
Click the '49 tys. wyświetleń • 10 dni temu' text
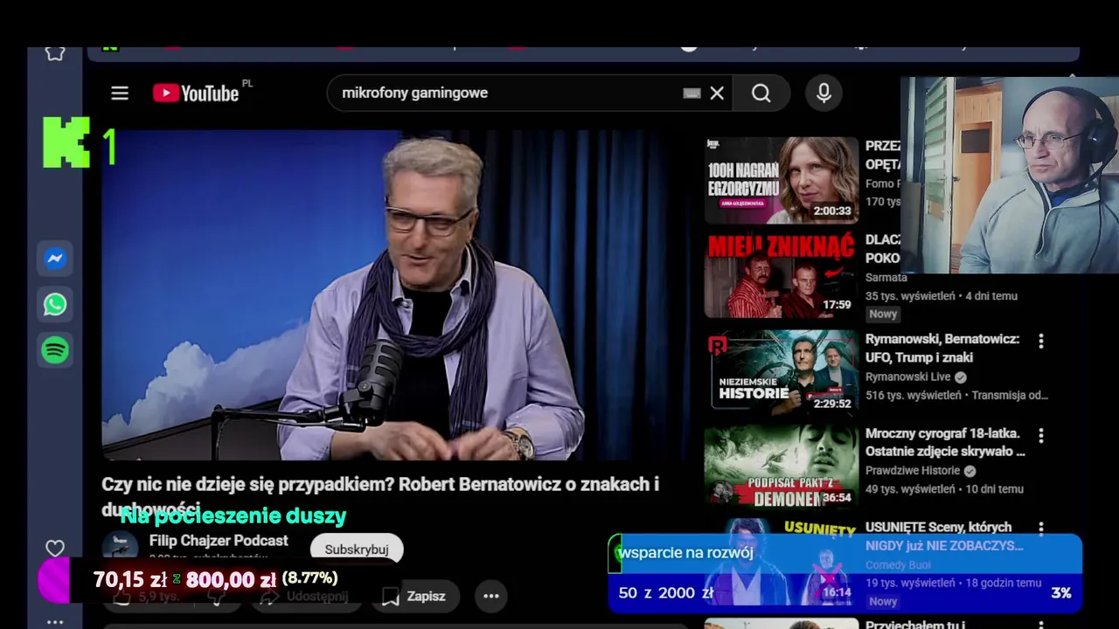point(944,489)
